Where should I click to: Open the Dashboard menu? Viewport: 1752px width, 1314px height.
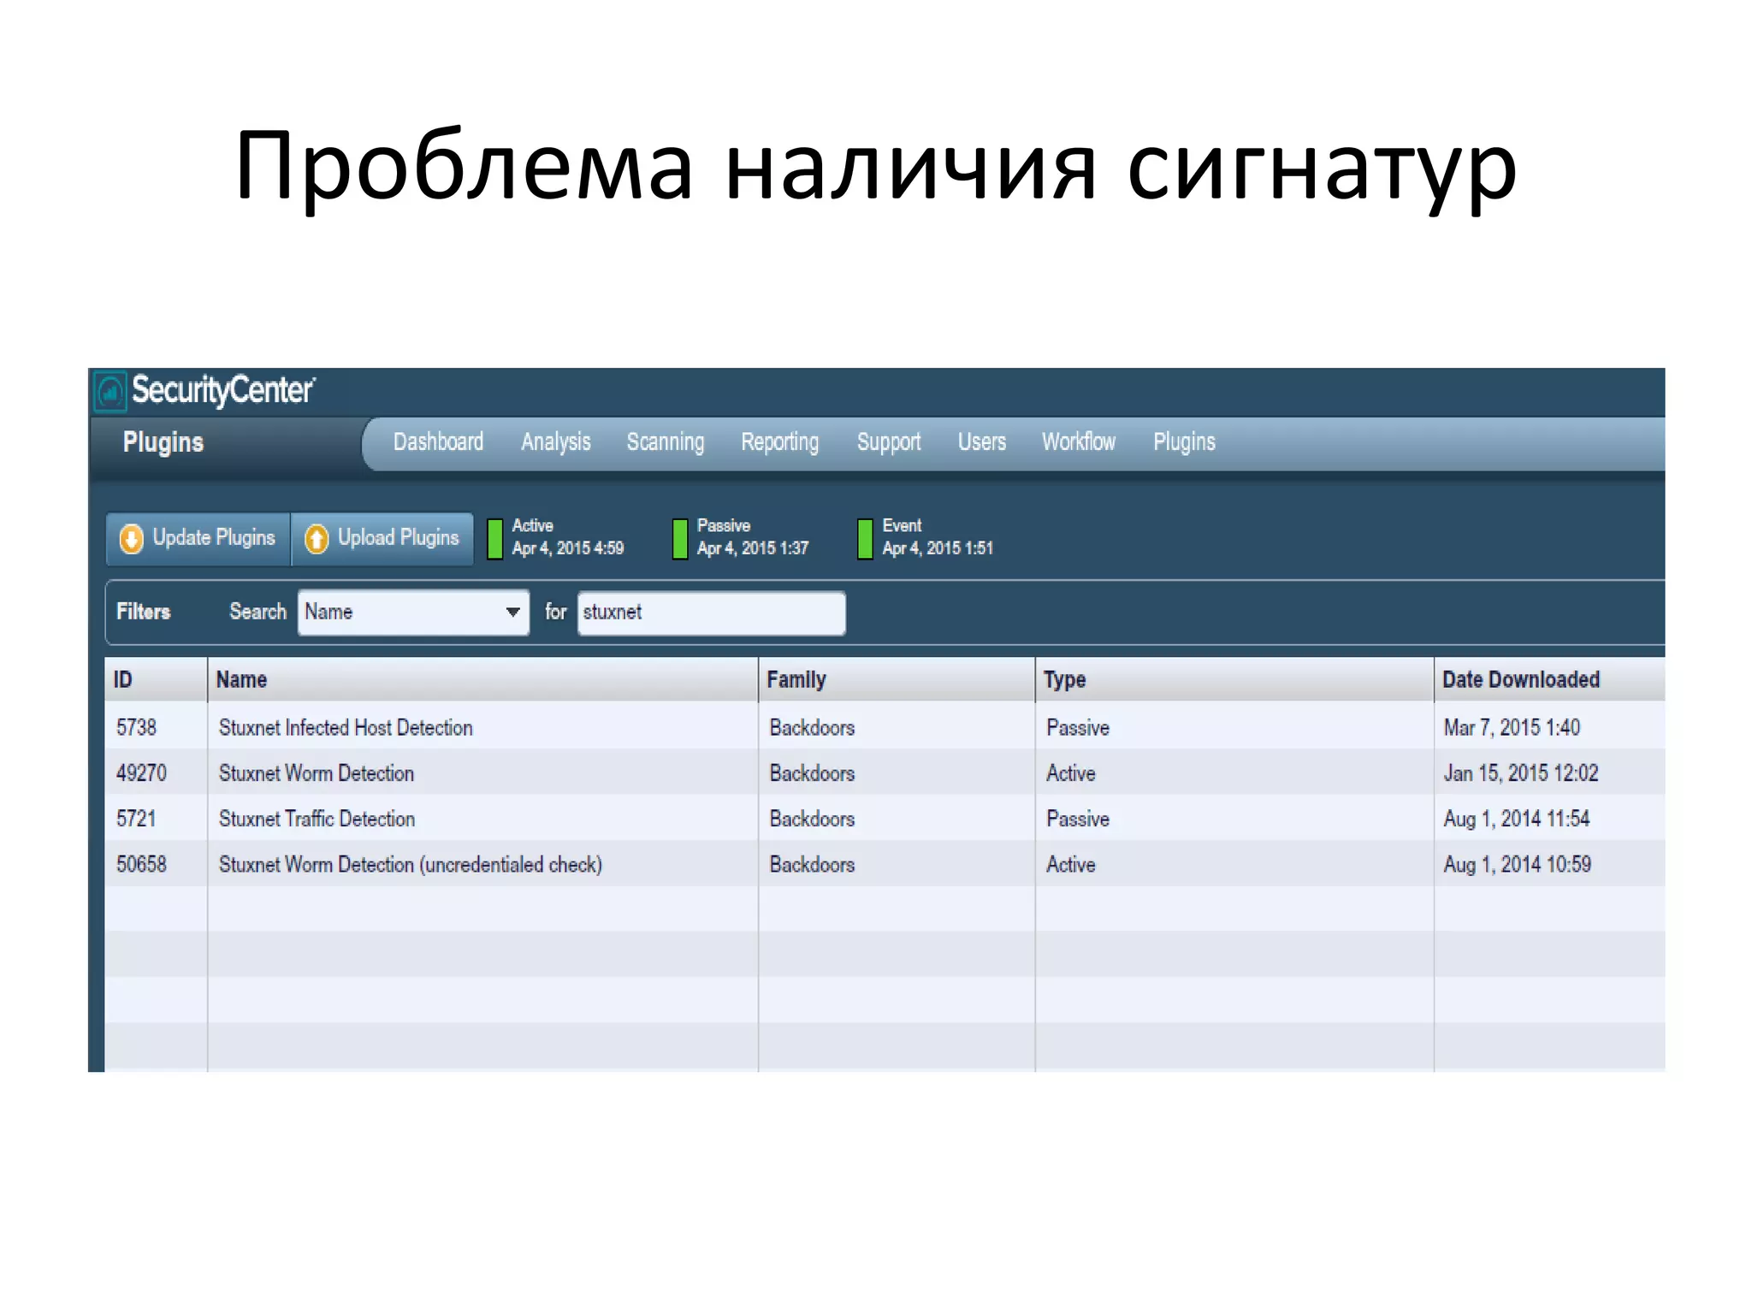438,441
